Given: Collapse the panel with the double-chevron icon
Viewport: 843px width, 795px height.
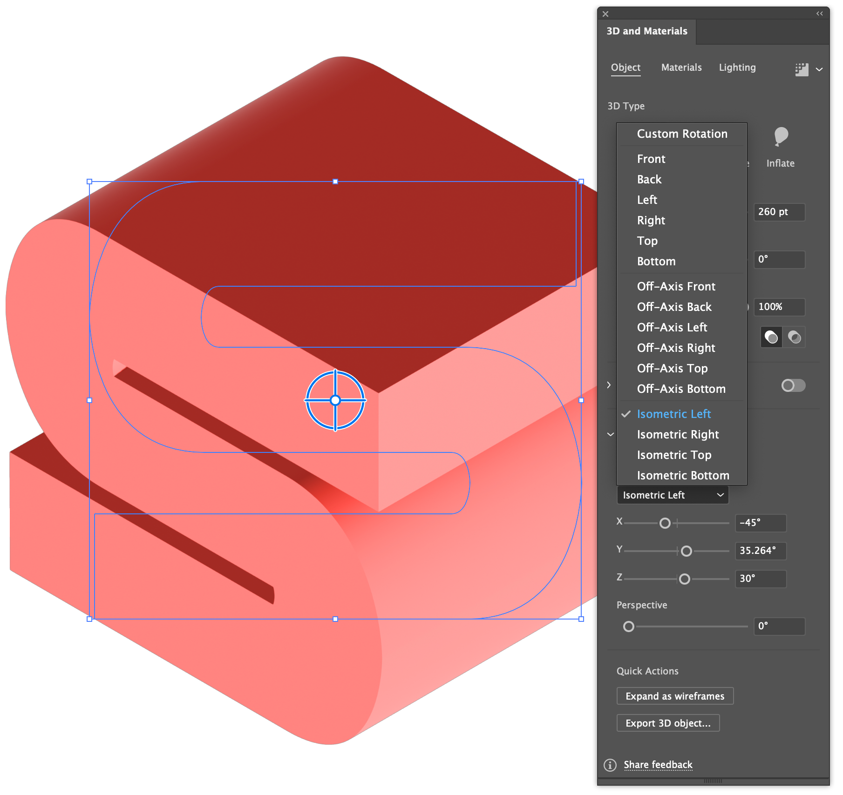Looking at the screenshot, I should coord(820,13).
